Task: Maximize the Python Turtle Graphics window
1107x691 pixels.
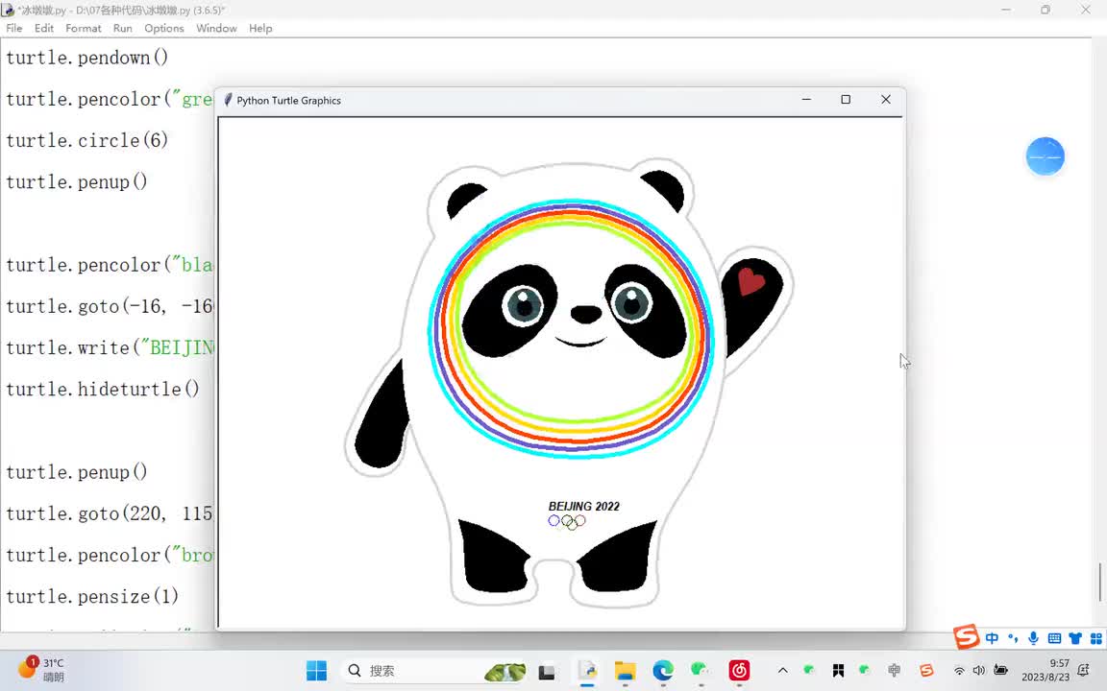Action: (846, 100)
